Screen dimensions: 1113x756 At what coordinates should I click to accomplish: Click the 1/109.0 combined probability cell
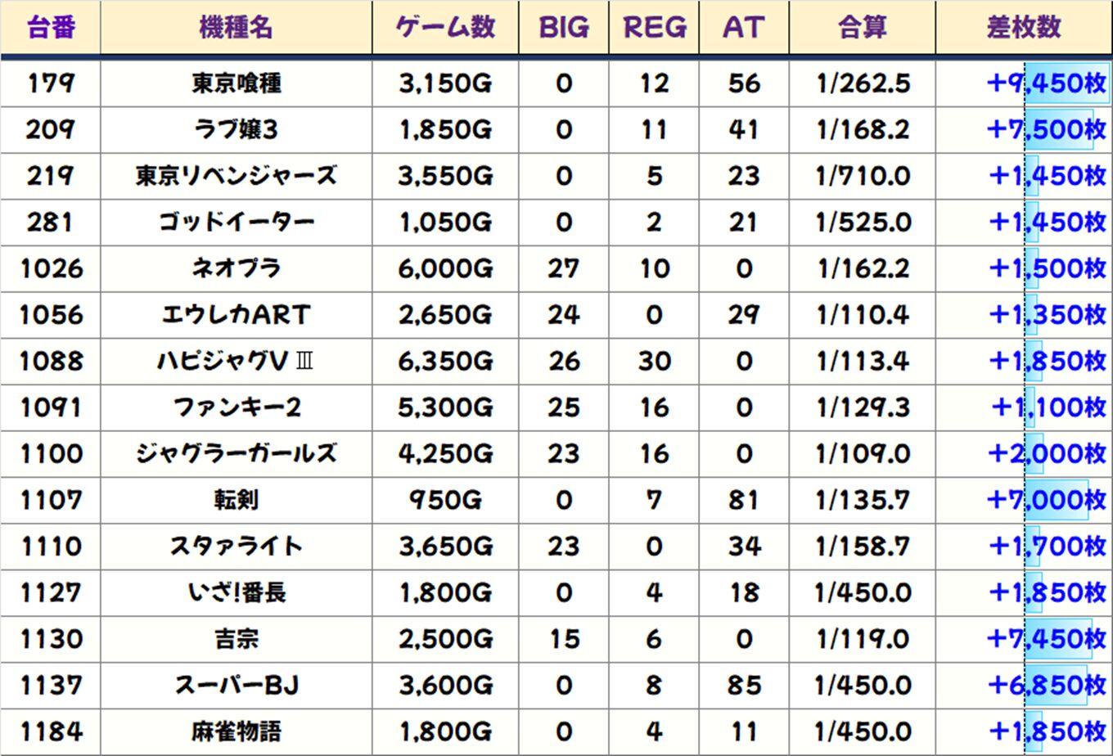(x=862, y=453)
